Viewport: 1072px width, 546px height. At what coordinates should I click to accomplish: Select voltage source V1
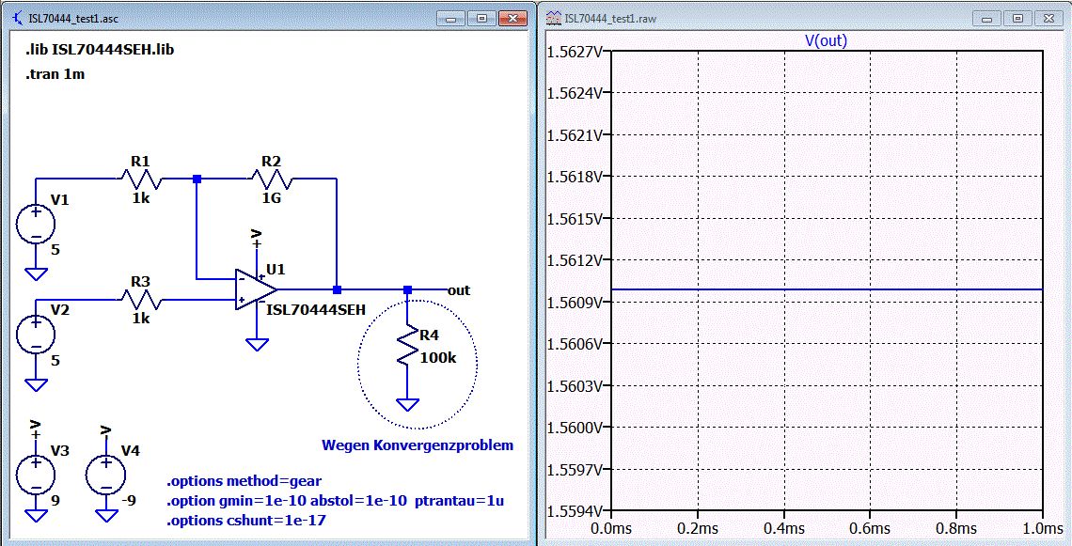pyautogui.click(x=36, y=224)
